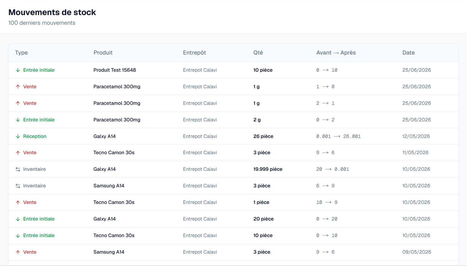
Task: Click Samsung A14 in the Inventaire row
Action: click(109, 186)
